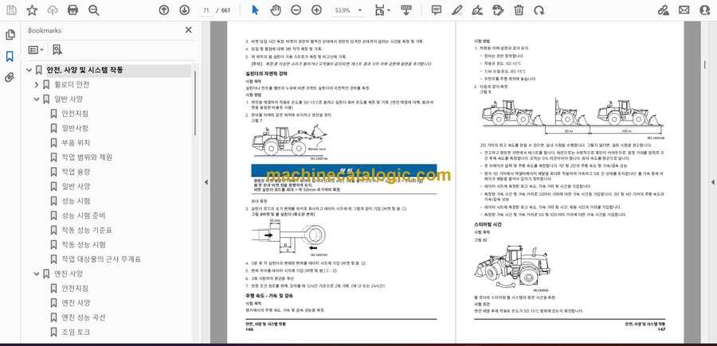
Task: Expand the right tools pane arrow
Action: (712, 182)
